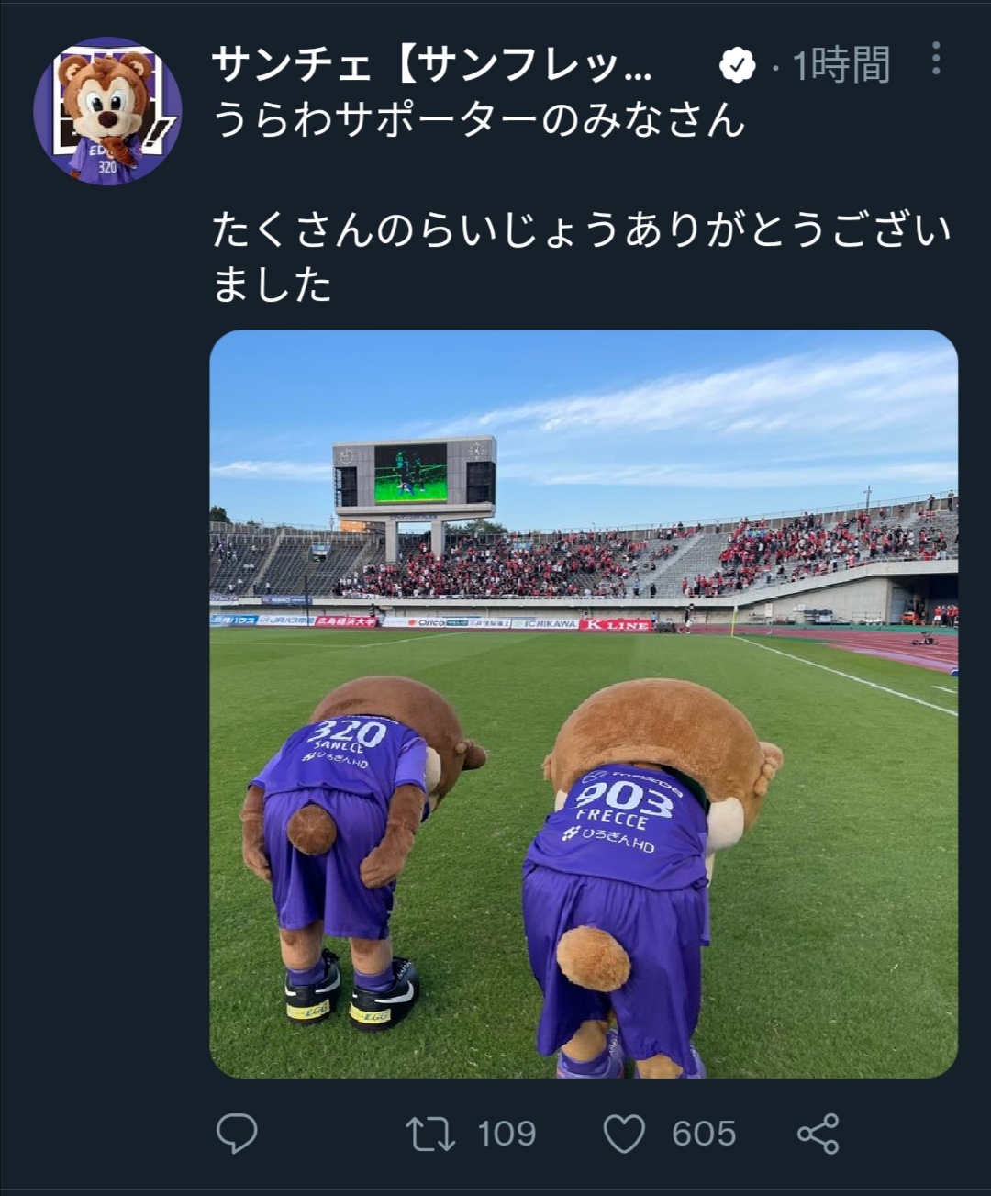Screen dimensions: 991x1196
Task: Click the stadium scoreboard screen in photo
Action: (410, 474)
